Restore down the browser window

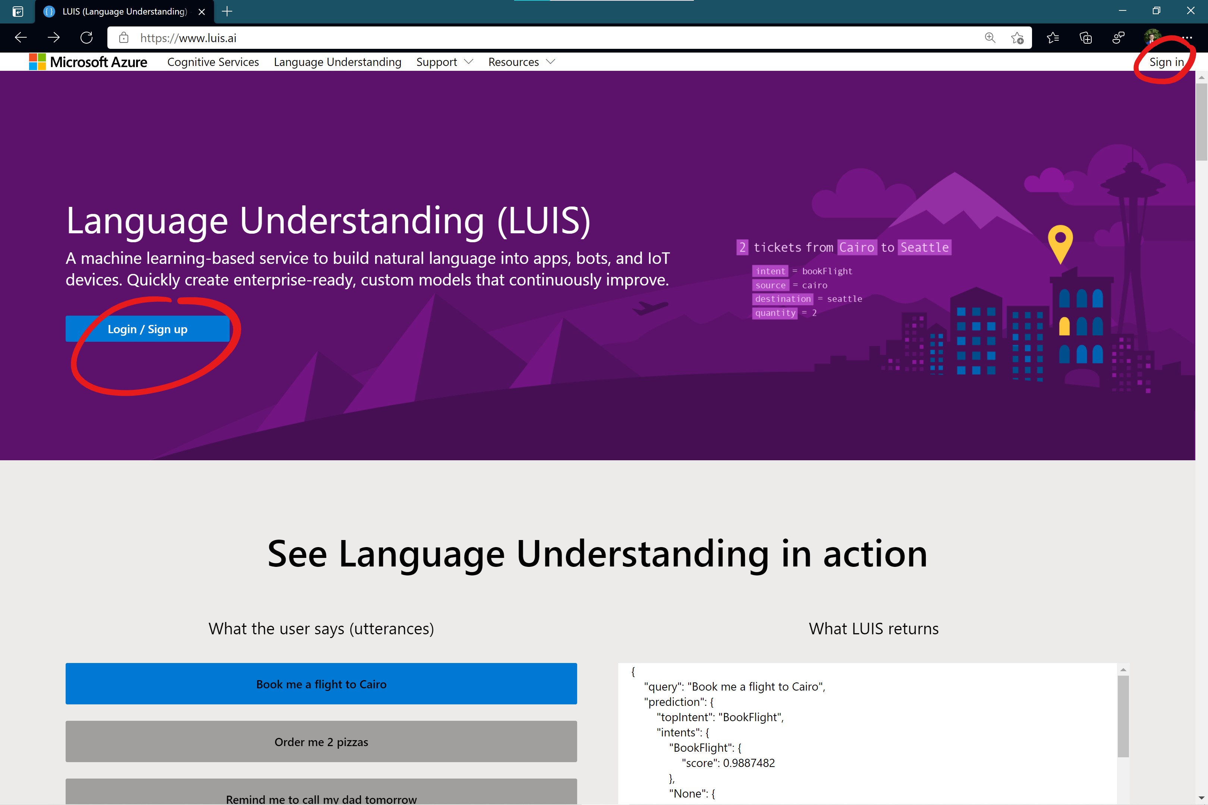click(1157, 11)
